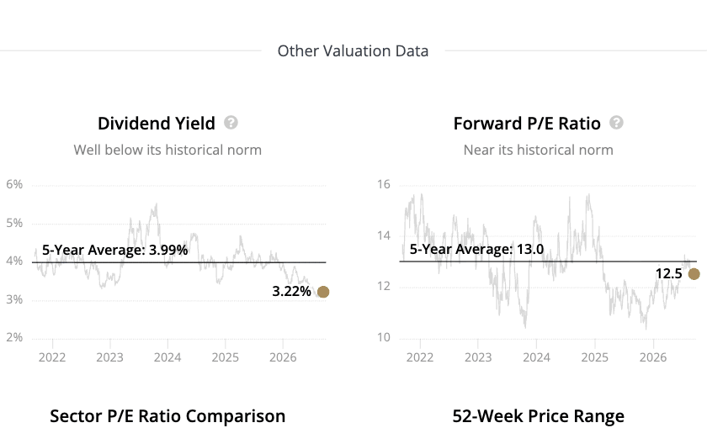Click the Forward P/E Ratio heading
The image size is (707, 428).
[527, 124]
